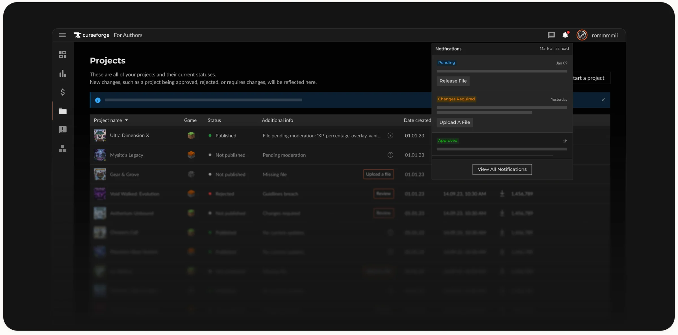678x335 pixels.
Task: Click Mark all as read
Action: point(554,49)
